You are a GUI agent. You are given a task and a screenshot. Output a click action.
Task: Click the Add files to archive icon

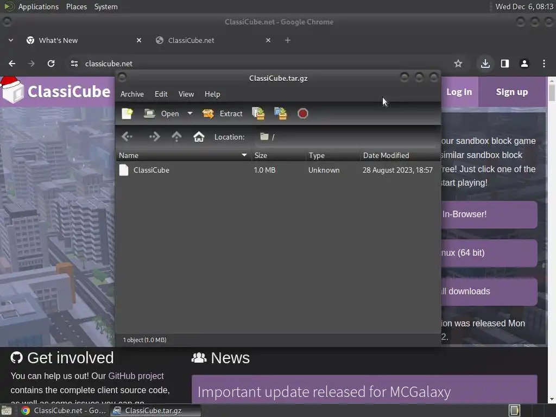258,113
